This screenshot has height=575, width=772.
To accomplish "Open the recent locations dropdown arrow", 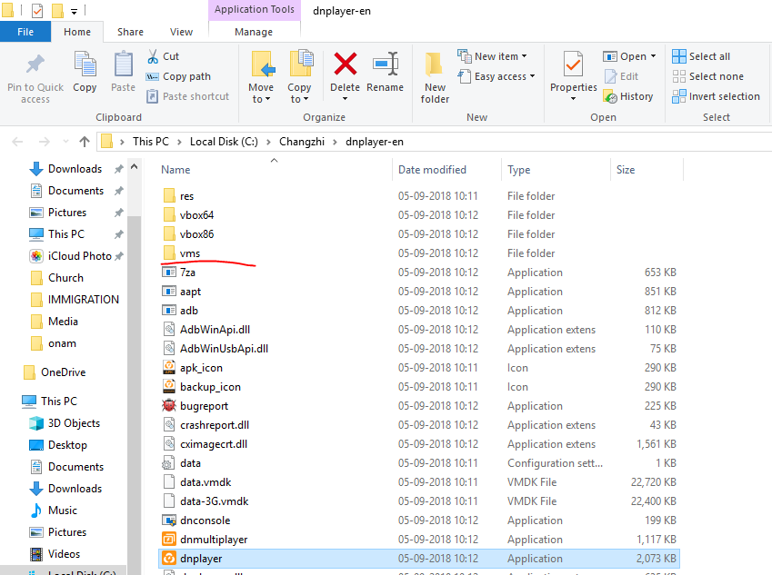I will point(65,142).
